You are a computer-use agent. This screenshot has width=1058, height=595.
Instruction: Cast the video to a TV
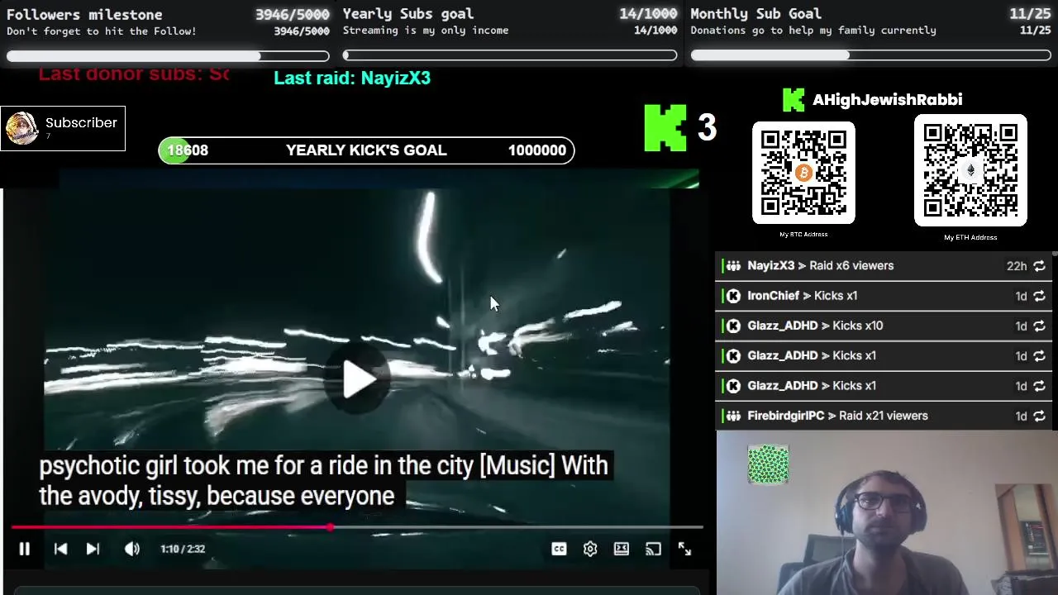coord(653,549)
